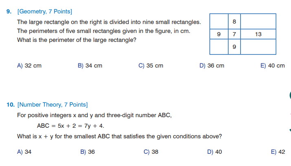The image size is (291, 166).
Task: Choose answer C) 38
Action: coord(151,152)
